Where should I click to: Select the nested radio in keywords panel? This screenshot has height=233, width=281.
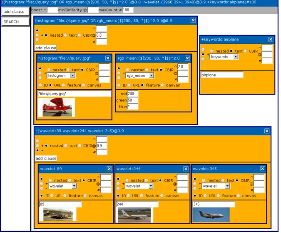(x=212, y=51)
